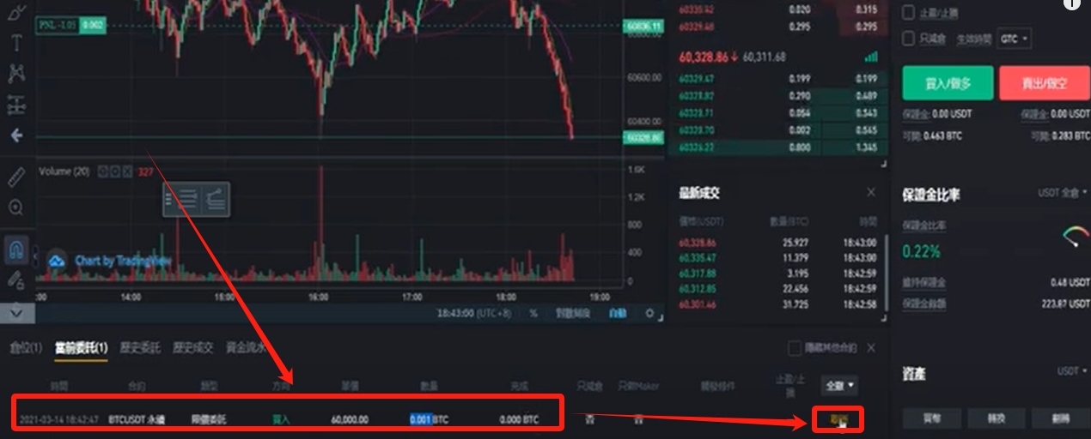This screenshot has width=1091, height=439.
Task: Collapse the left toolbar chevron
Action: [16, 313]
